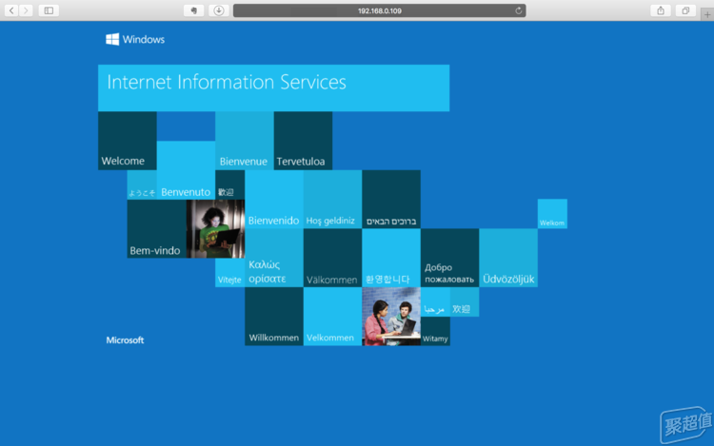Click the address bar showing 192.168.0.109
714x446 pixels.
(379, 10)
